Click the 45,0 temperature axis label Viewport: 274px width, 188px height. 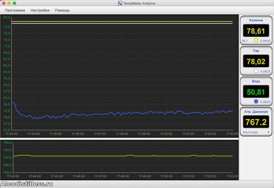[7, 130]
